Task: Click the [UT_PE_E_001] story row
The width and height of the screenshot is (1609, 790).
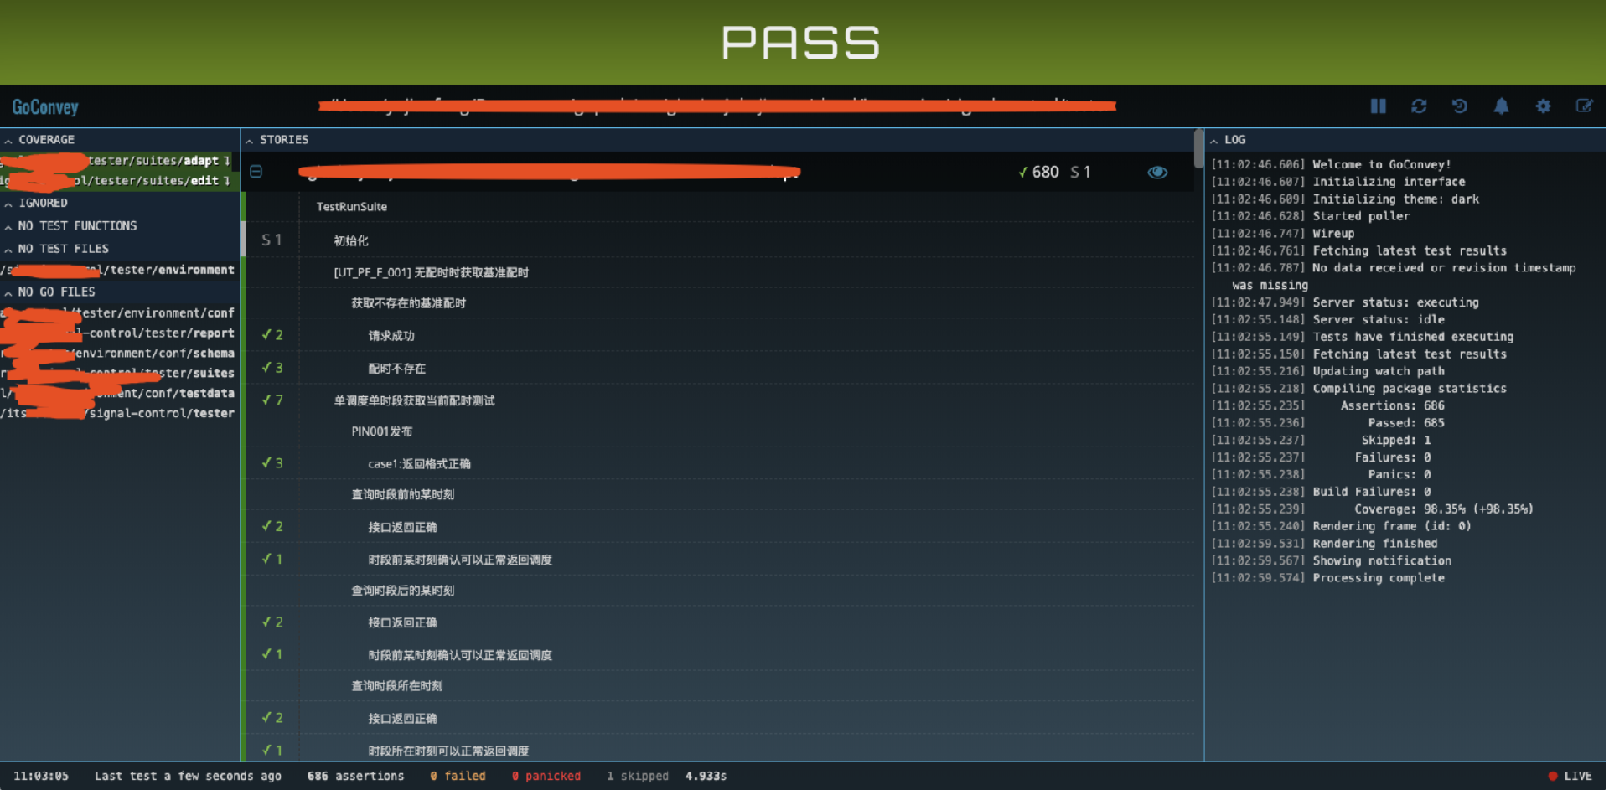Action: 719,272
